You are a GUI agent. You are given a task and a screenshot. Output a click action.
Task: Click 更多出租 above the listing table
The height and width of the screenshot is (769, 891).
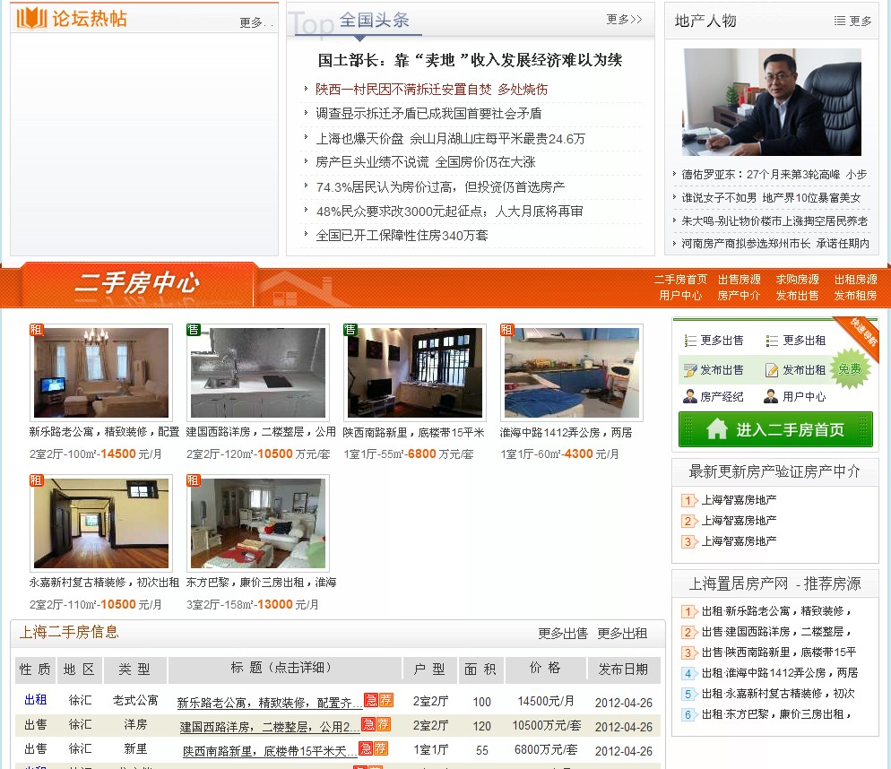[x=622, y=634]
